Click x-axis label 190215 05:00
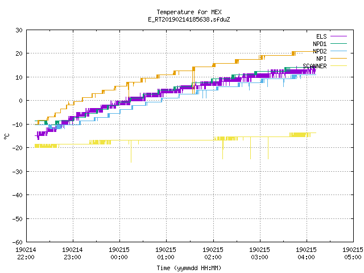This screenshot has width=364, height=273. [353, 253]
